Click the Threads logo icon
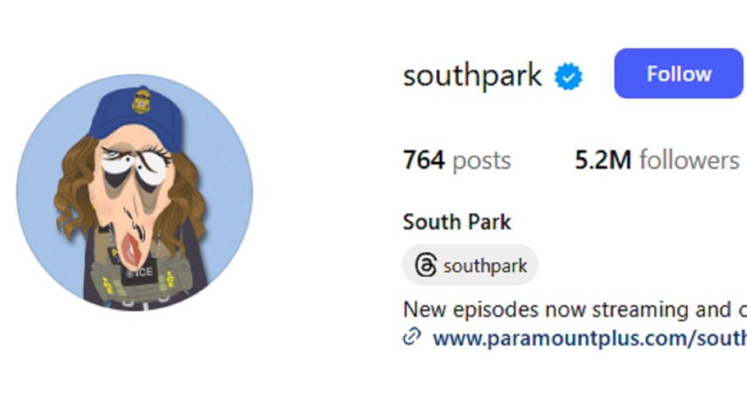The width and height of the screenshot is (747, 420). [x=425, y=264]
